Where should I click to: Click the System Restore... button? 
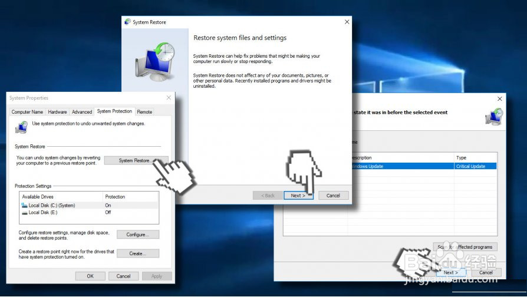(136, 161)
